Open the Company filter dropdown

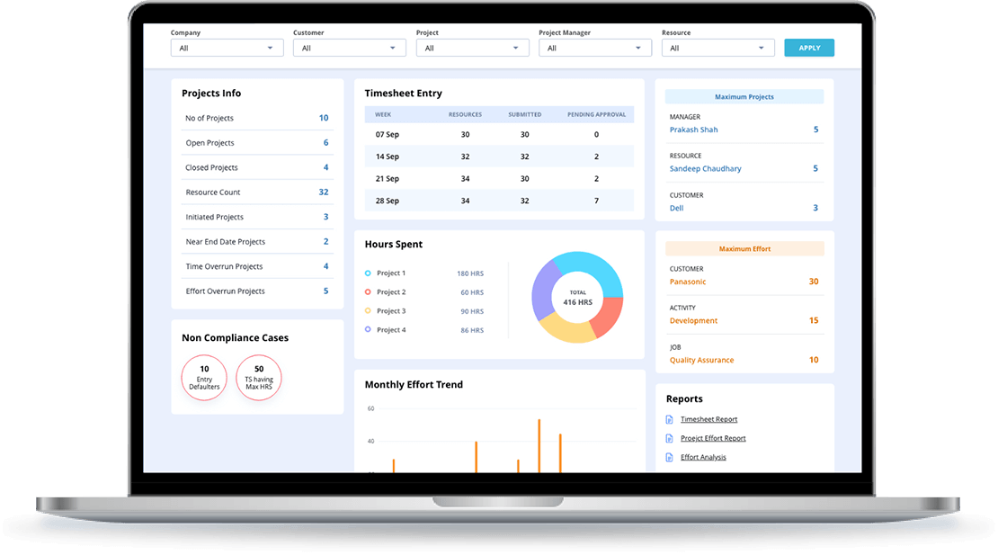point(227,47)
